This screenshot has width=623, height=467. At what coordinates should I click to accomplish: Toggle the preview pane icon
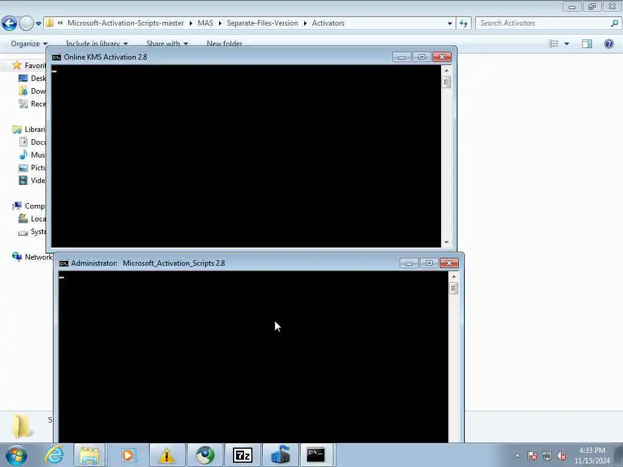click(x=587, y=44)
